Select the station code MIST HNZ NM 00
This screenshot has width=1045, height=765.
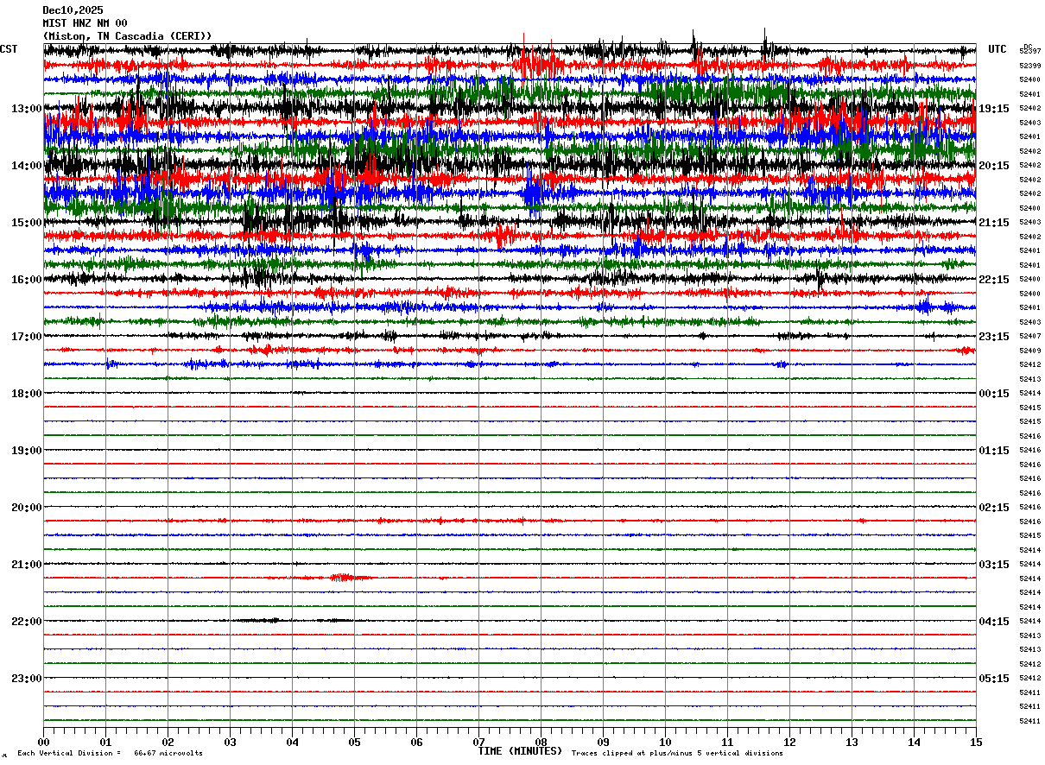85,23
